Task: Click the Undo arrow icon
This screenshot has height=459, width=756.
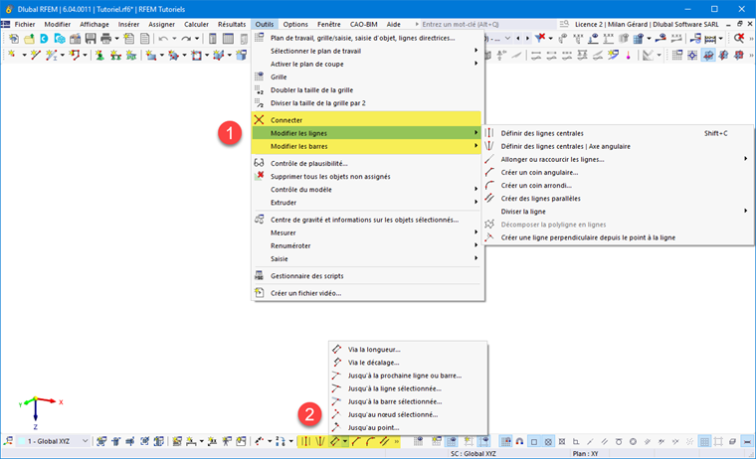Action: pyautogui.click(x=163, y=39)
